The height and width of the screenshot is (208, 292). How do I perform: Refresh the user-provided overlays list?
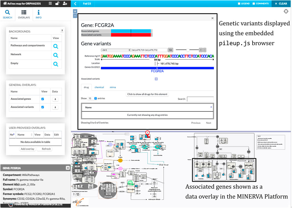pos(45,149)
